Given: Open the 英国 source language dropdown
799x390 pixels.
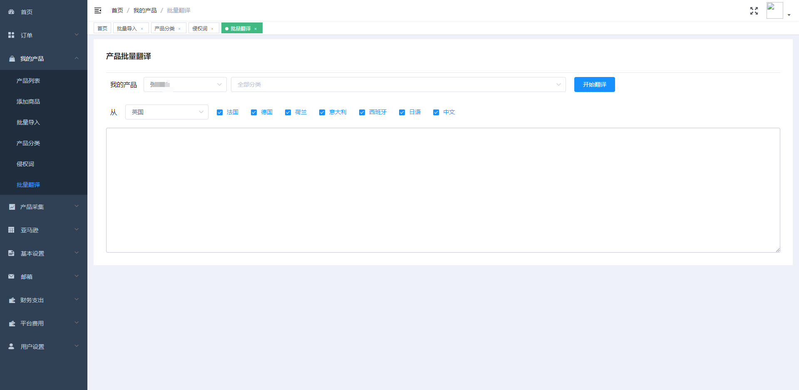Looking at the screenshot, I should coord(166,112).
